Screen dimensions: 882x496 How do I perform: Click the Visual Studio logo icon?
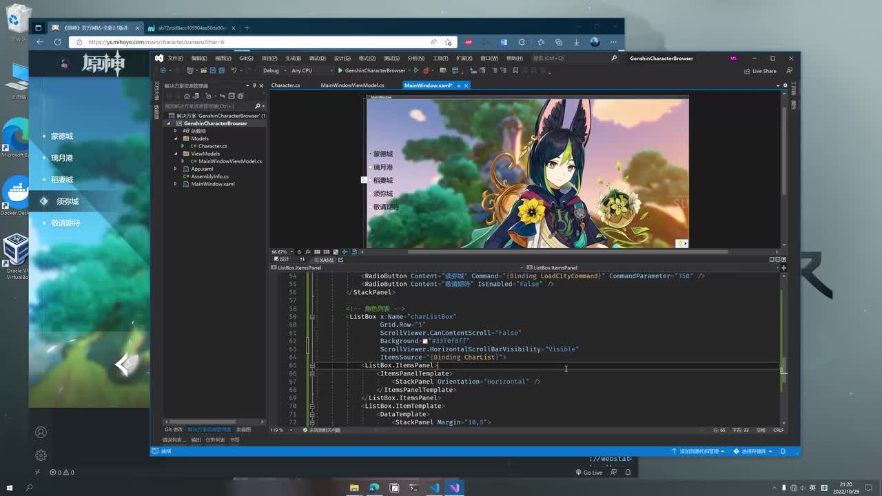159,58
